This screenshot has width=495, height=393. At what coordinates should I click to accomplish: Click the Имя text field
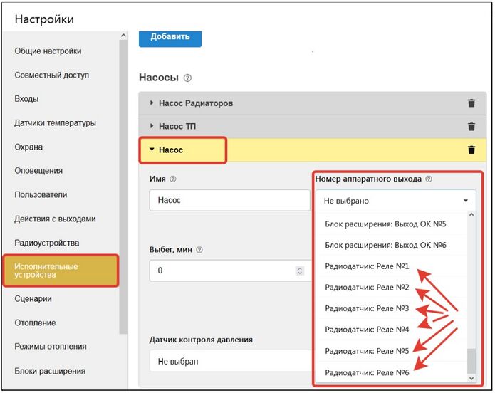click(228, 201)
